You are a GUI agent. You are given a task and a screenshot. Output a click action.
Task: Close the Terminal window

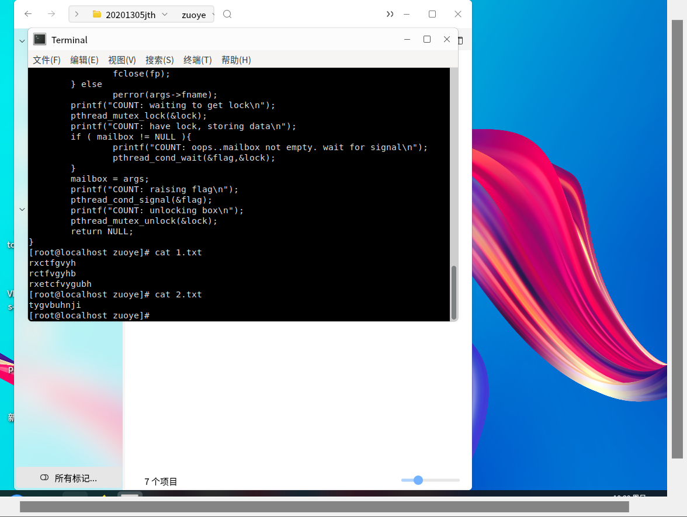pos(446,40)
